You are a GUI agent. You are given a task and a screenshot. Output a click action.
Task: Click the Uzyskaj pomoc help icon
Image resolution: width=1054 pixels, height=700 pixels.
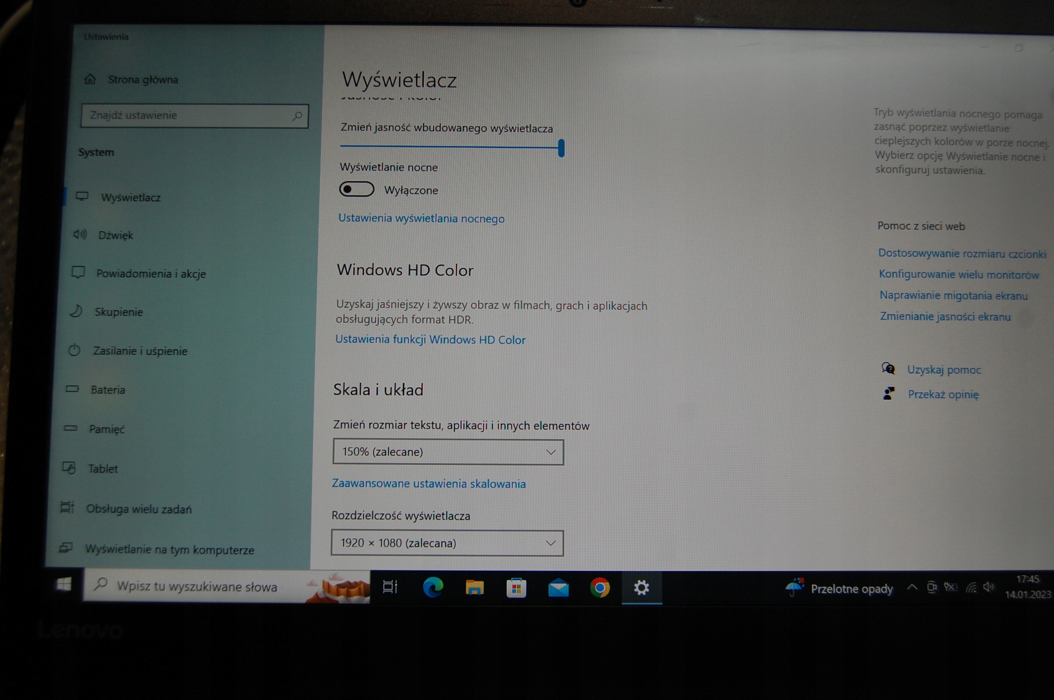(x=888, y=369)
